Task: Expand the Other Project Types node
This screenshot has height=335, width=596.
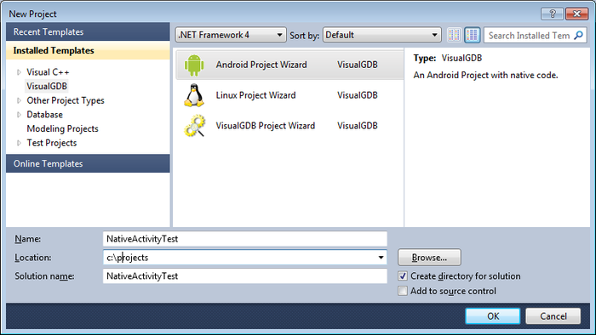Action: (19, 100)
